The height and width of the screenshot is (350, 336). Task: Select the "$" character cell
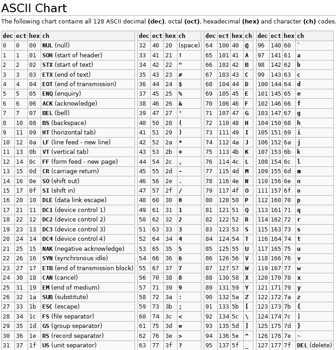click(x=189, y=84)
